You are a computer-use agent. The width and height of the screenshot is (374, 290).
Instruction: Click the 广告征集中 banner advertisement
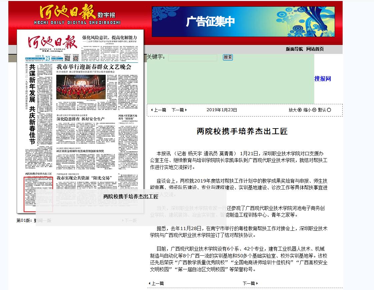click(243, 22)
